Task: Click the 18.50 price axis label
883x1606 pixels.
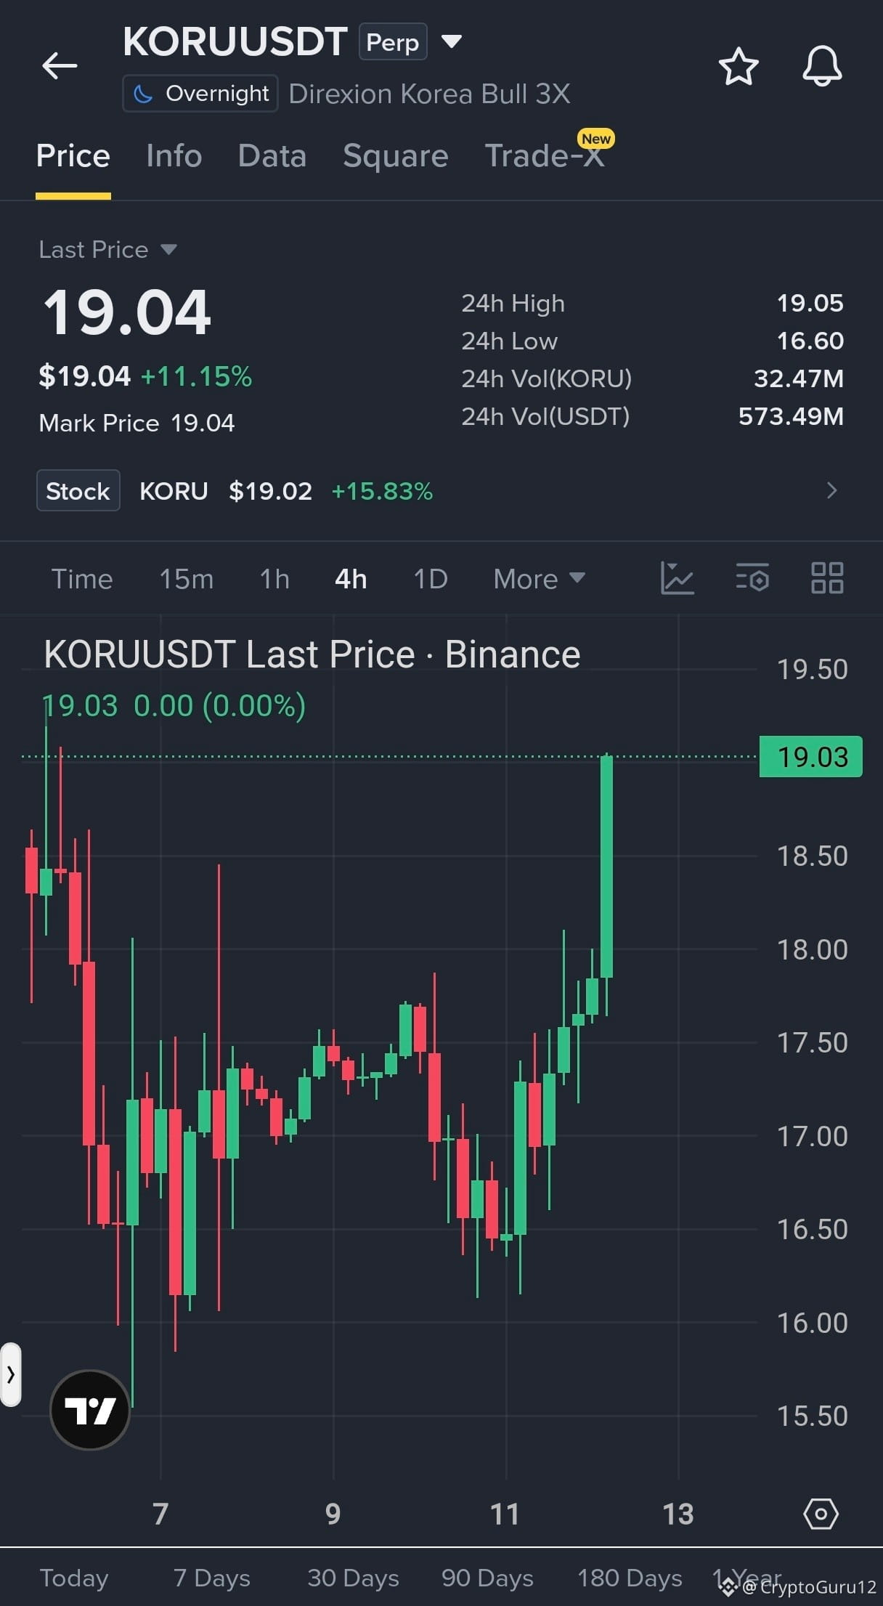Action: [812, 856]
